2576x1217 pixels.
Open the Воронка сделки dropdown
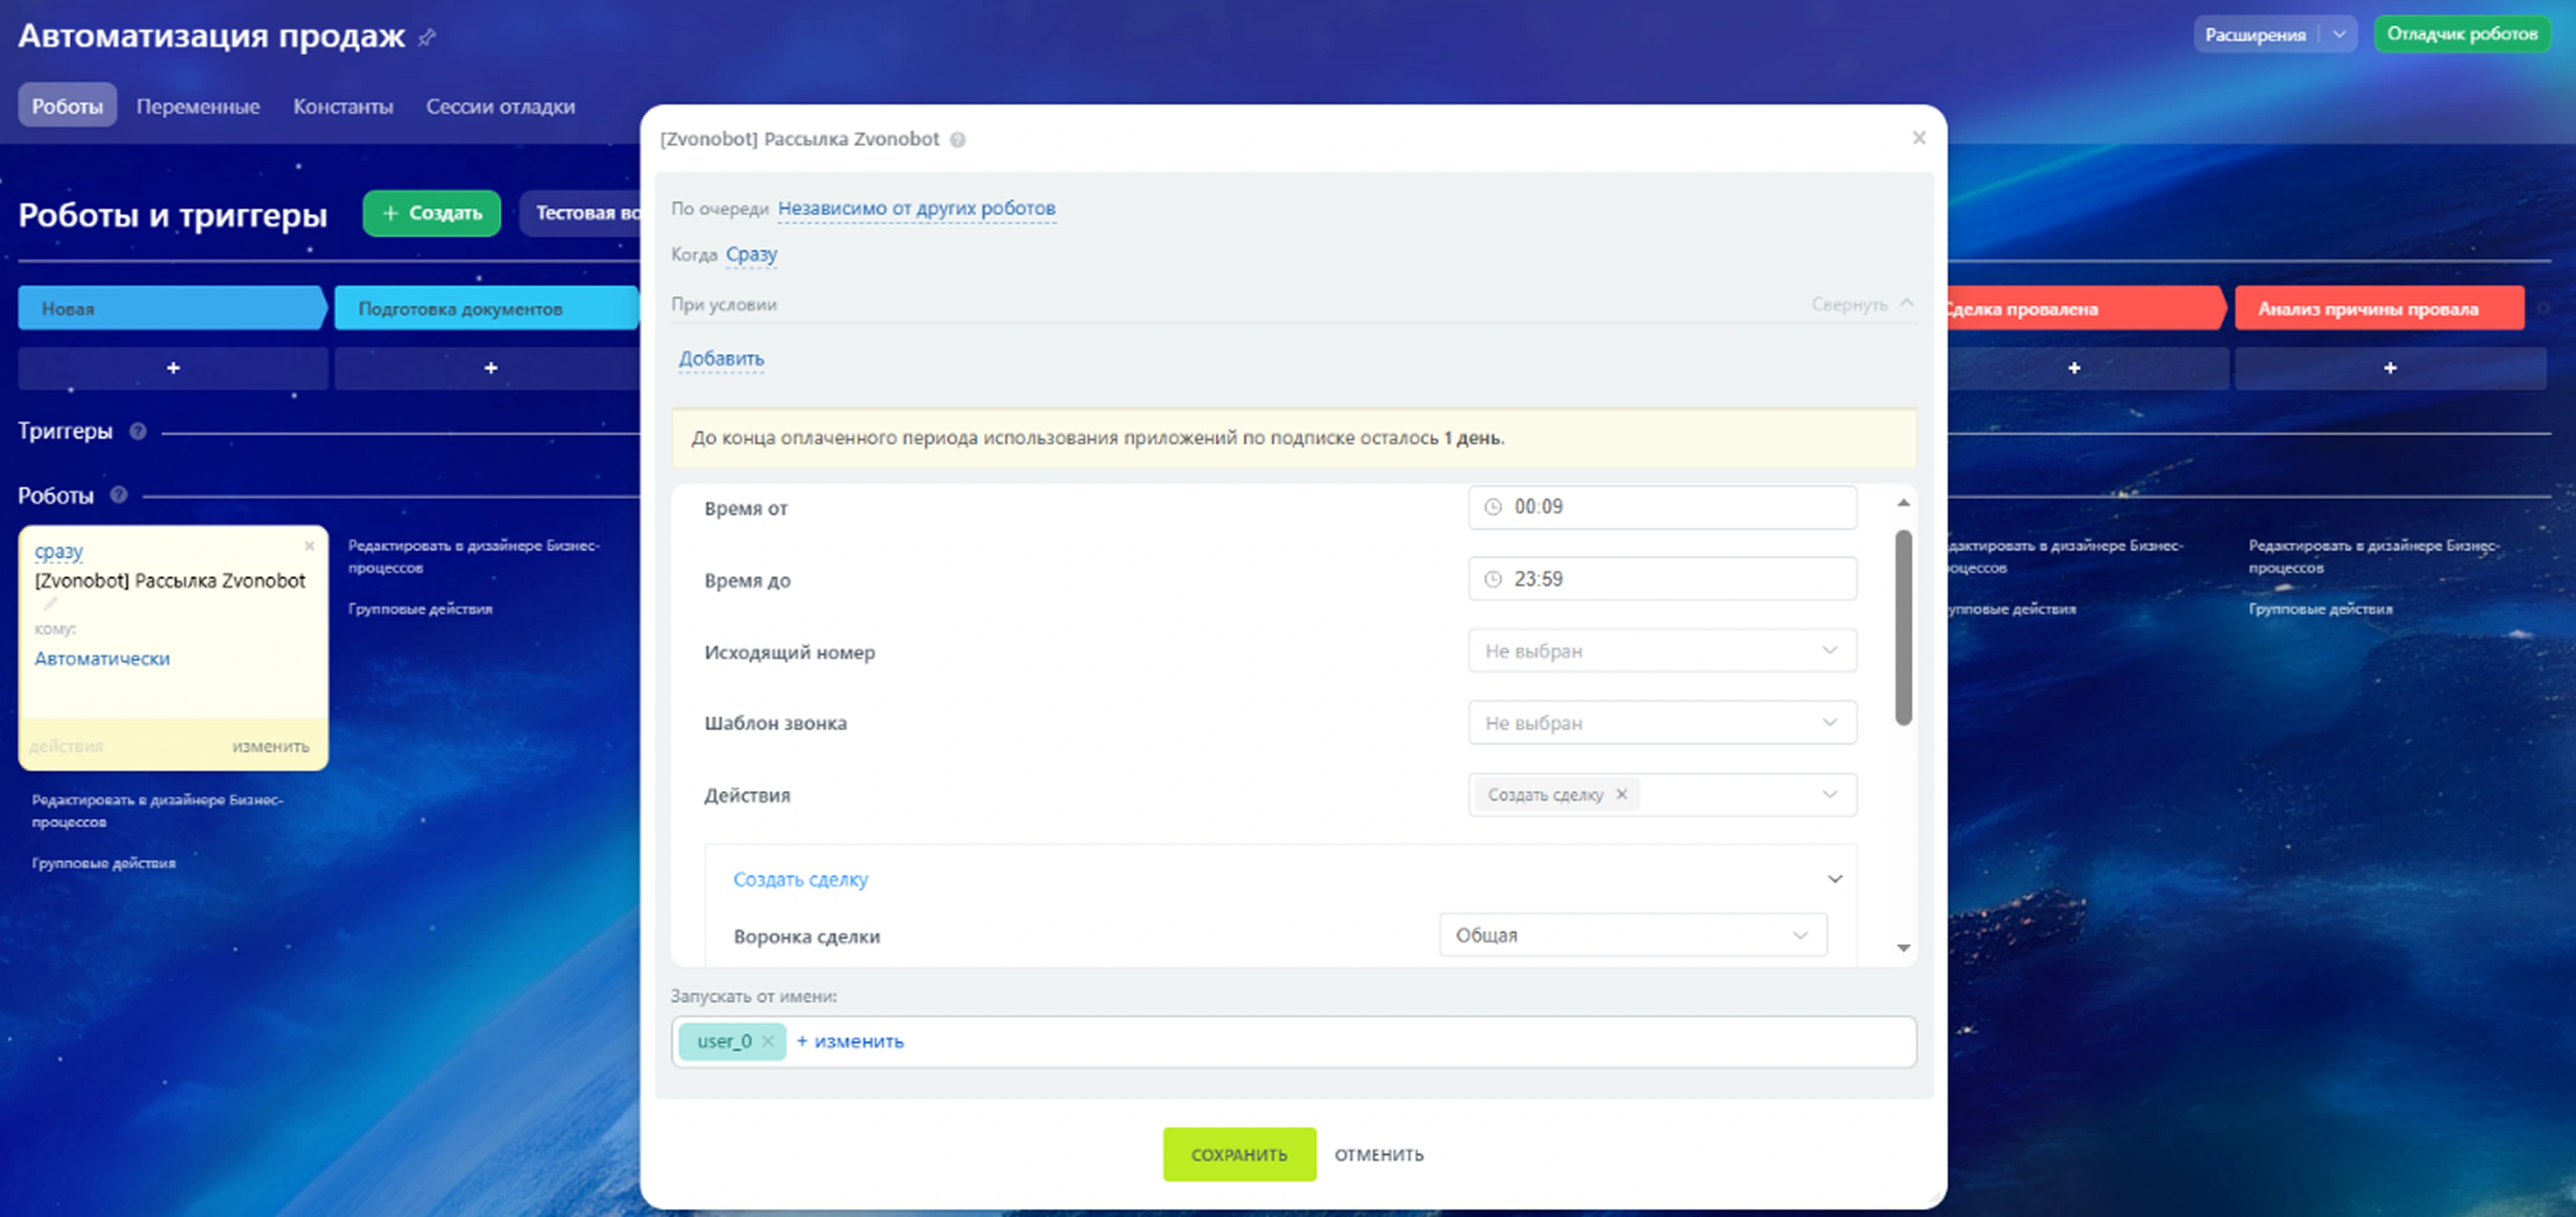pos(1632,935)
